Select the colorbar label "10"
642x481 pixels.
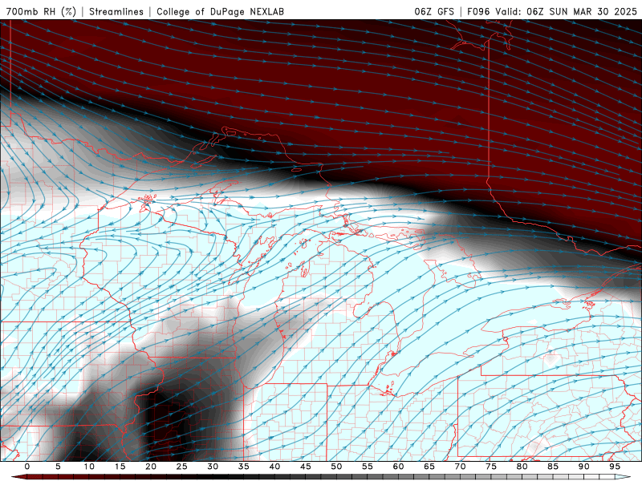pyautogui.click(x=89, y=467)
